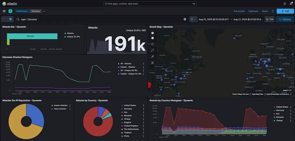Toggle All - Attacks series in histogram legend

(126, 64)
